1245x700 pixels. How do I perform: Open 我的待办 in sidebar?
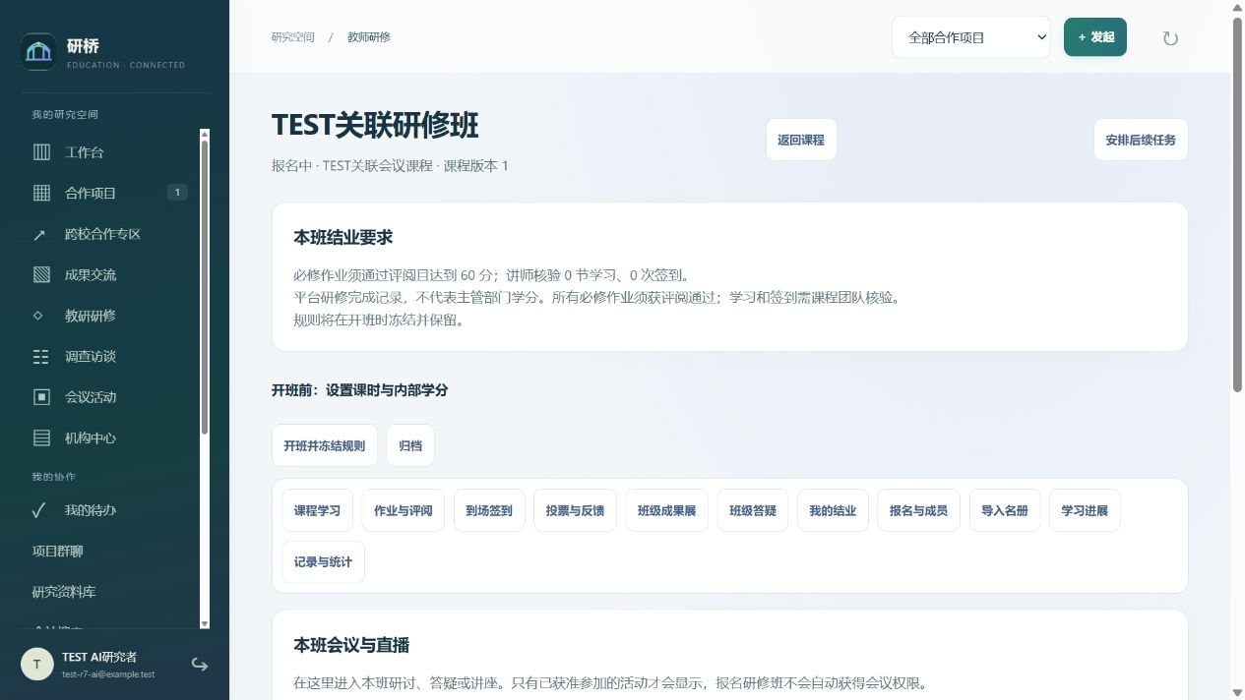(109, 510)
